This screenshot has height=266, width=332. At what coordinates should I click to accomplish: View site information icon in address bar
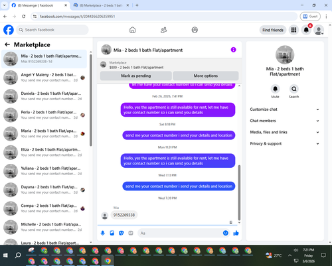pos(35,17)
